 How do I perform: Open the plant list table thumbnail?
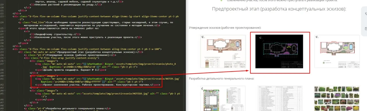pyautogui.click(x=280, y=98)
